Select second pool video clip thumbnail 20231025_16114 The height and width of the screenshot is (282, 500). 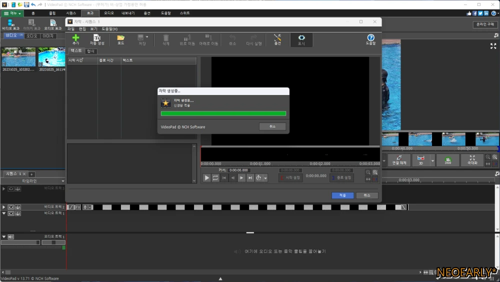[51, 57]
